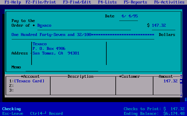Click the Customer cell for split line 1

pos(134,81)
